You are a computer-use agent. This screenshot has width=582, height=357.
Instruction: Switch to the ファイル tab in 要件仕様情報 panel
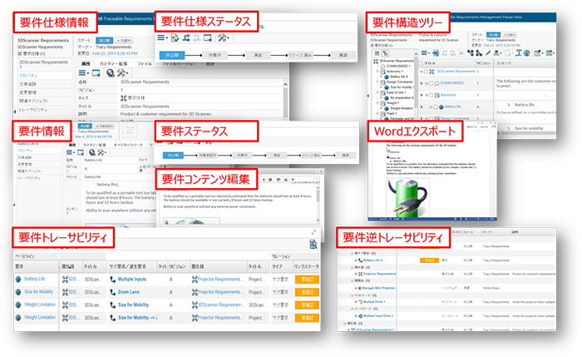(145, 64)
